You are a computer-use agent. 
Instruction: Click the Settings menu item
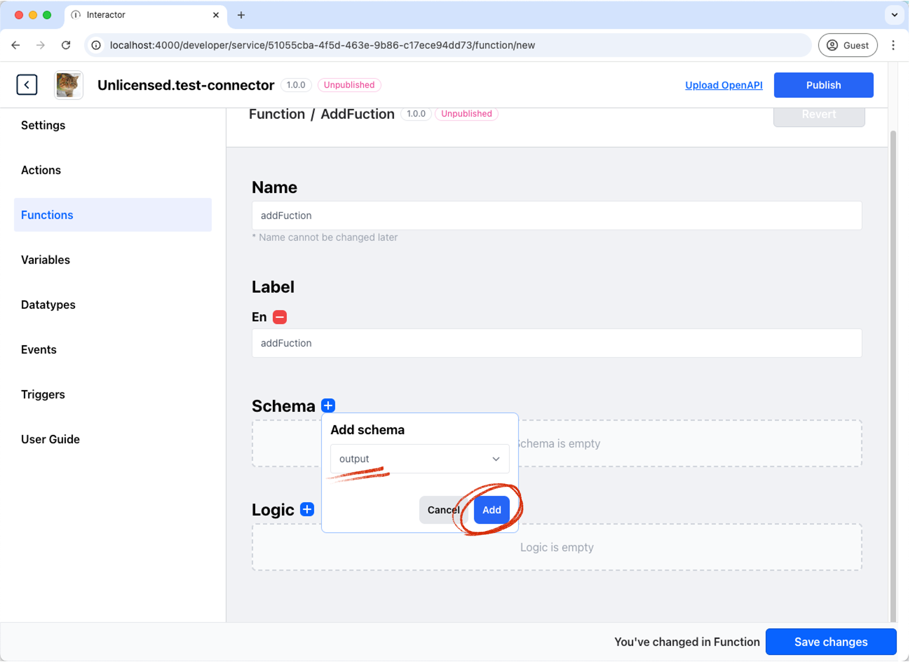click(x=43, y=125)
